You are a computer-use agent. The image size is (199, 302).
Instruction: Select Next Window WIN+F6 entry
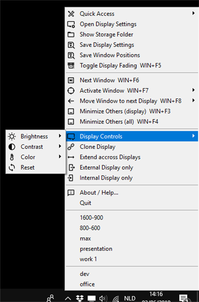[132, 80]
